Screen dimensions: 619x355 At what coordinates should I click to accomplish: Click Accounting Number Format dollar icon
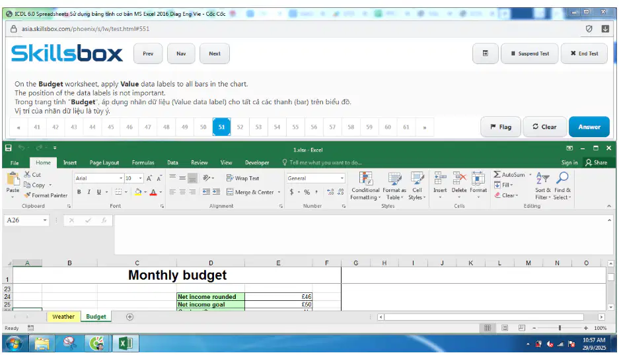click(291, 192)
